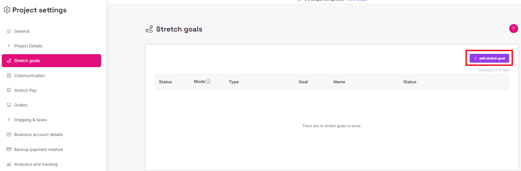Open the General settings link

tap(22, 31)
